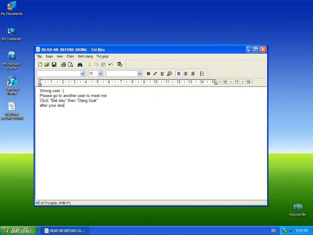Open the text color palette icon
313x235 pixels.
click(169, 74)
